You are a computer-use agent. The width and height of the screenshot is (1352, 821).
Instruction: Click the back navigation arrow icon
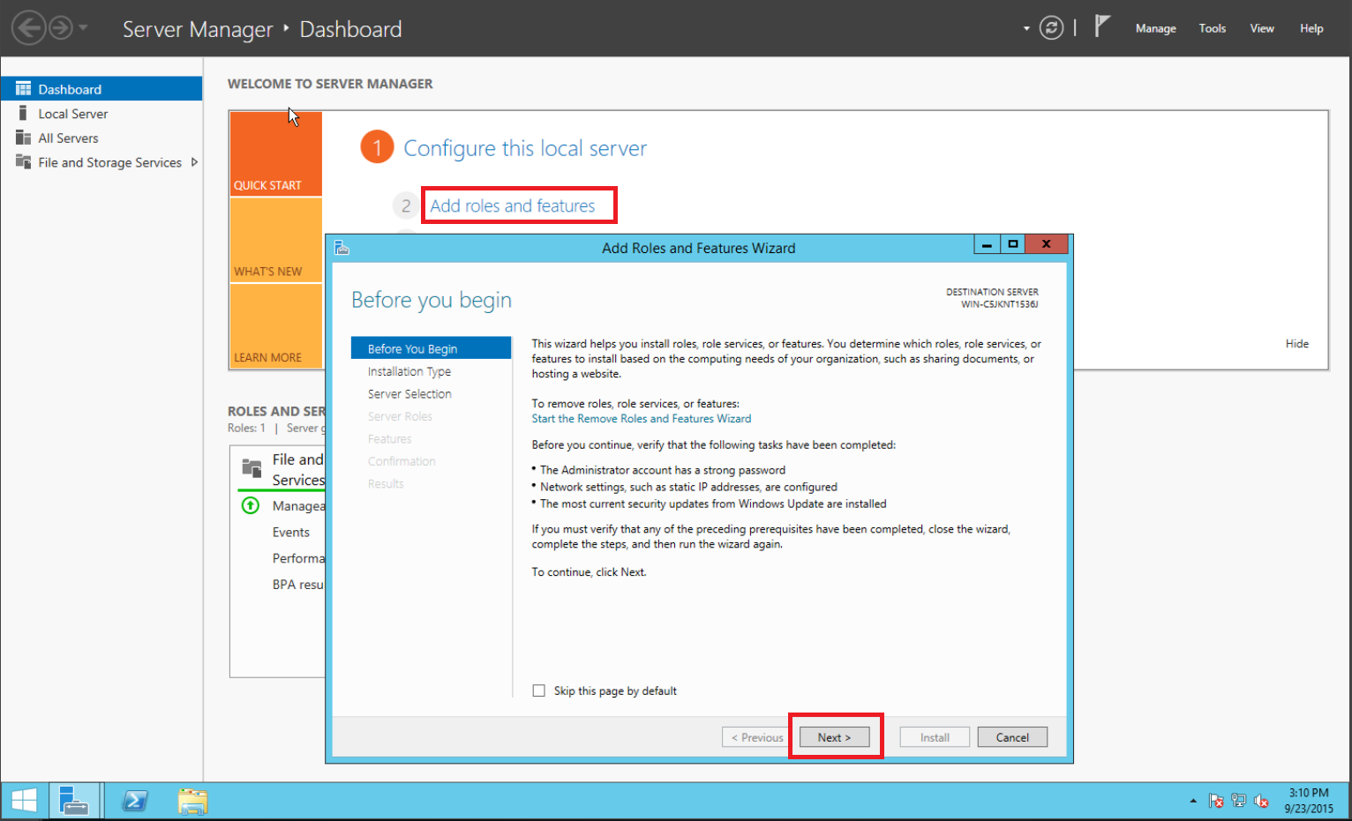[x=28, y=28]
